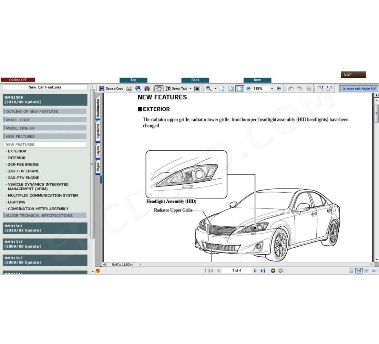Rotate the page counterclockwise
The image size is (379, 344).
click(x=329, y=89)
